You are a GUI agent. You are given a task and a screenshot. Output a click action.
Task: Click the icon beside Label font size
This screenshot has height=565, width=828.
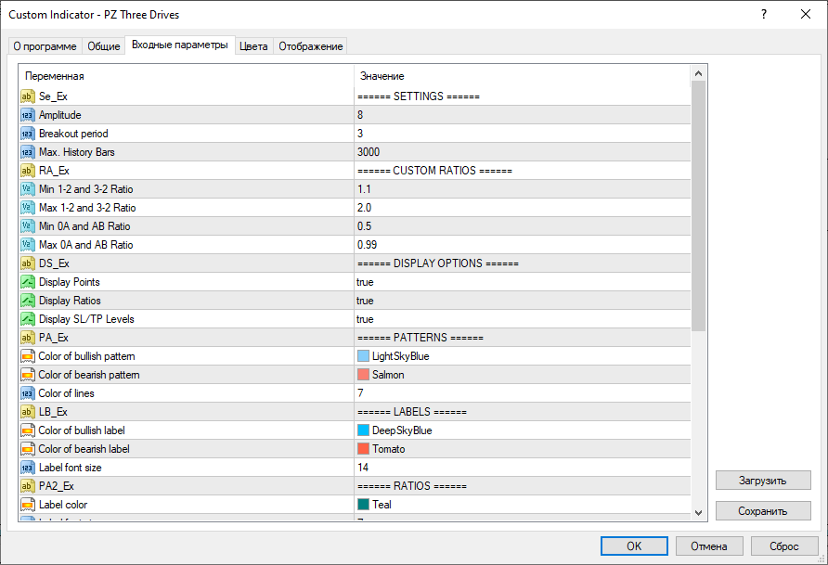pos(27,468)
